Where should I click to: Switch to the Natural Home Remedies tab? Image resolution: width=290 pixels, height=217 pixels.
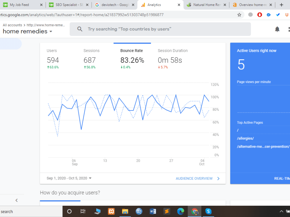207,5
